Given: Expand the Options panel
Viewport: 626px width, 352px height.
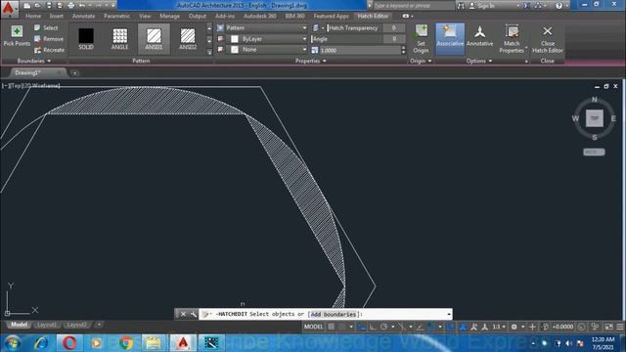Looking at the screenshot, I should point(479,61).
